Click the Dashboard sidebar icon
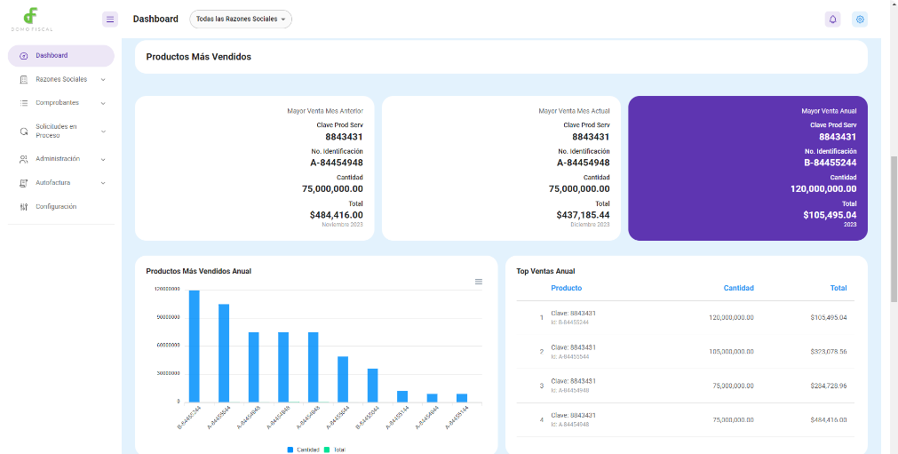Image resolution: width=898 pixels, height=454 pixels. pos(23,56)
